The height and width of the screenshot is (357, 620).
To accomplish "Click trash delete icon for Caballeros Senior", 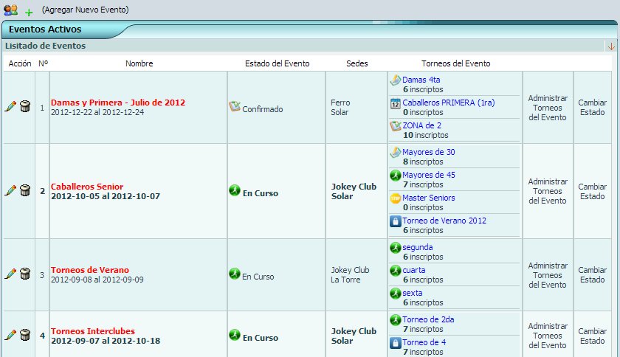I will click(24, 190).
